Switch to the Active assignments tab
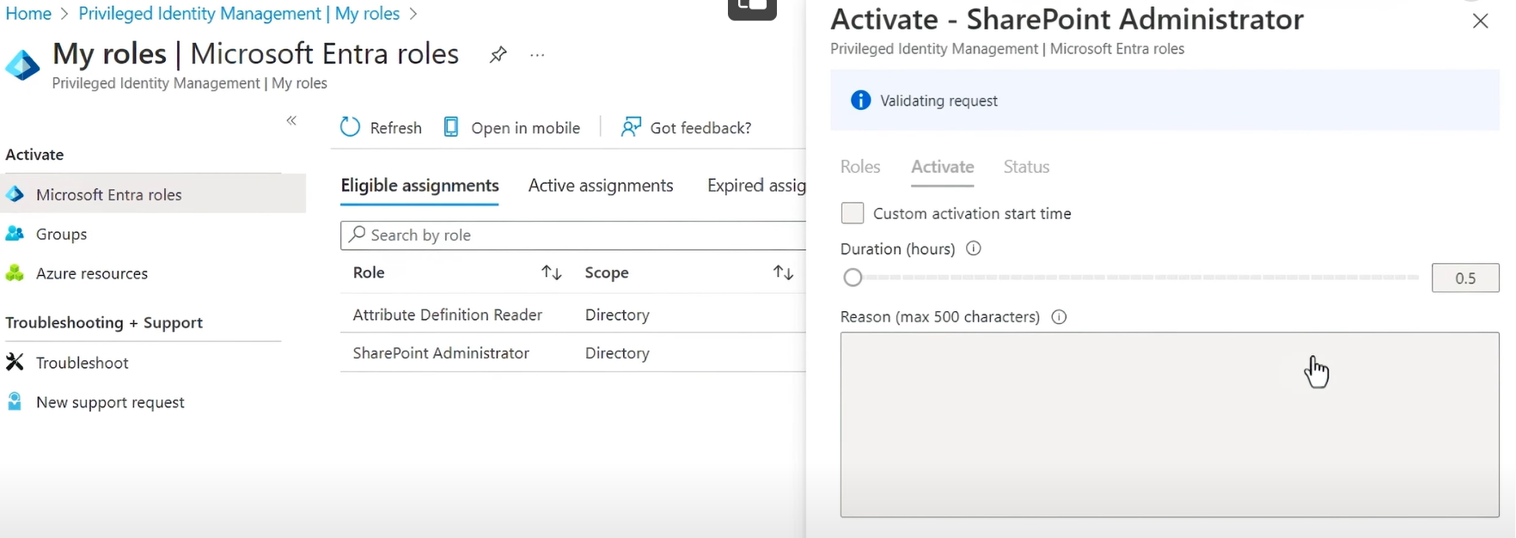 point(601,186)
